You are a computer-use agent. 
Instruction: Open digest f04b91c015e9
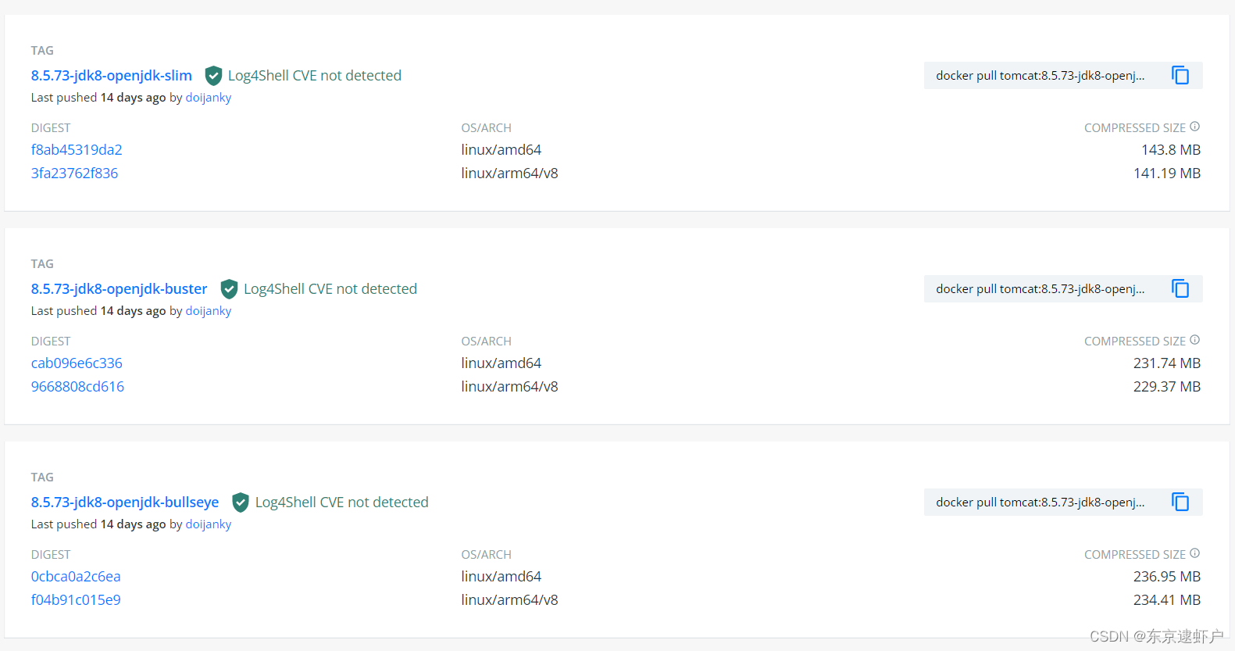click(76, 600)
